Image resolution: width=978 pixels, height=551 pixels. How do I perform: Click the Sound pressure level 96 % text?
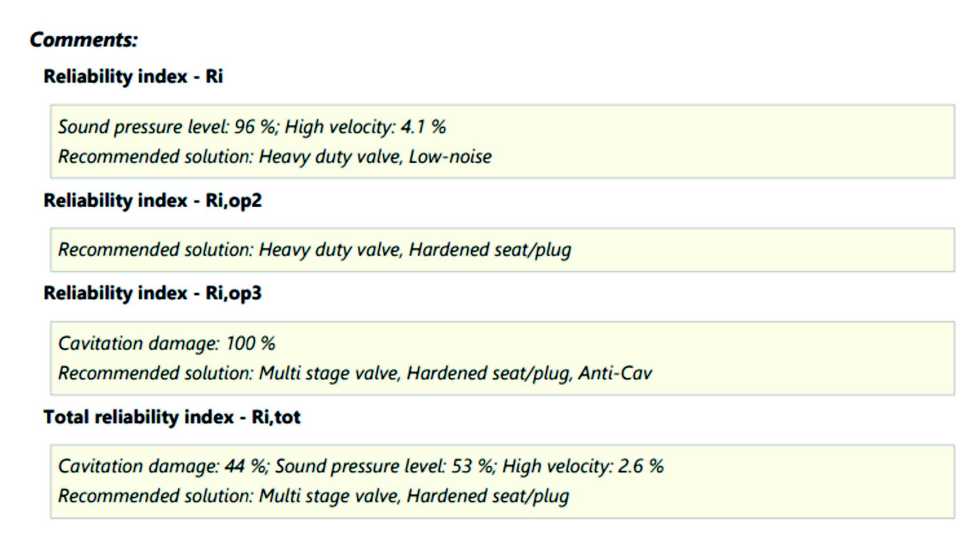click(167, 127)
